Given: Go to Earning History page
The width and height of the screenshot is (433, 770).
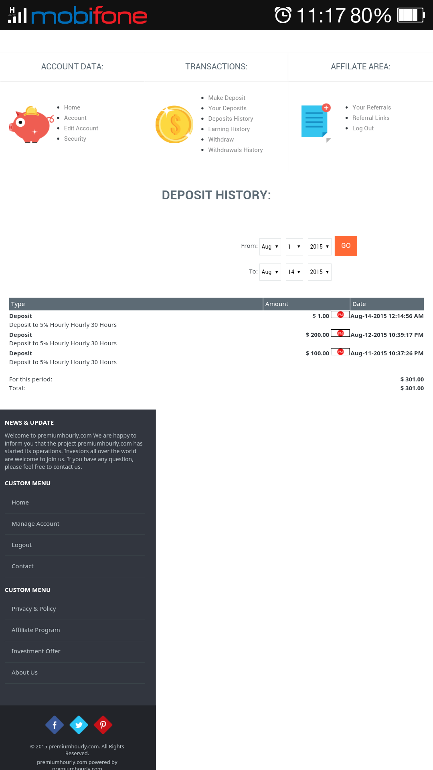Looking at the screenshot, I should click(x=229, y=129).
